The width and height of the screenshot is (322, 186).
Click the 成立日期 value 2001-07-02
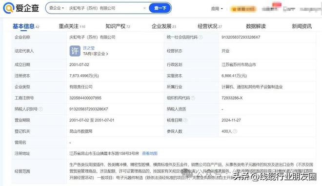coord(79,65)
